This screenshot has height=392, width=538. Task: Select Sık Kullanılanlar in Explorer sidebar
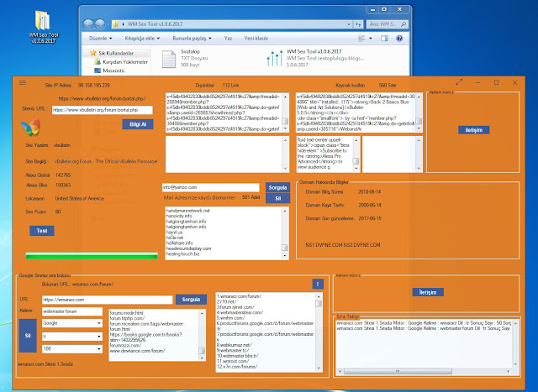(x=116, y=53)
